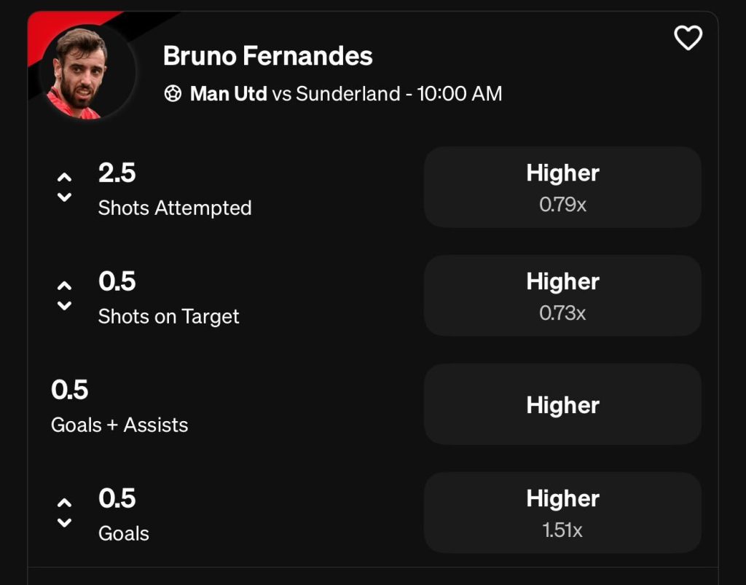Raise the Shots on Target line
Viewport: 746px width, 585px height.
pos(64,286)
